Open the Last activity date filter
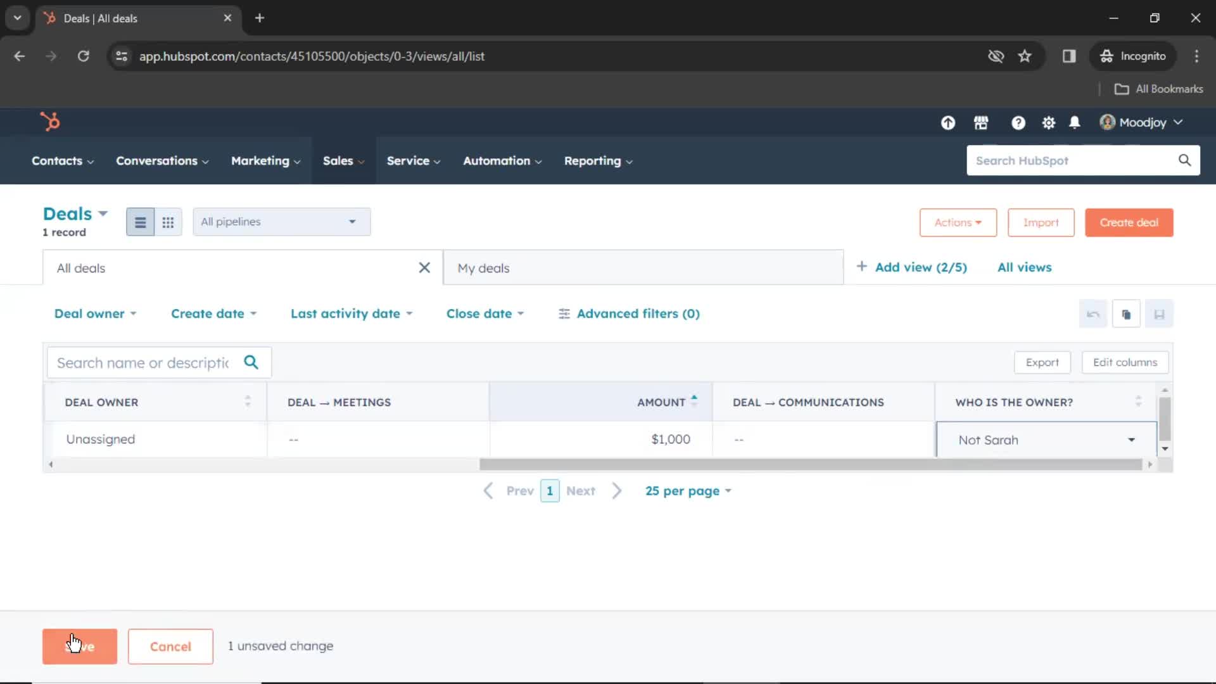Viewport: 1216px width, 684px height. tap(351, 313)
